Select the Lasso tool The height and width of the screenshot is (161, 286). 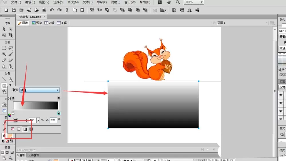[x=11, y=48]
